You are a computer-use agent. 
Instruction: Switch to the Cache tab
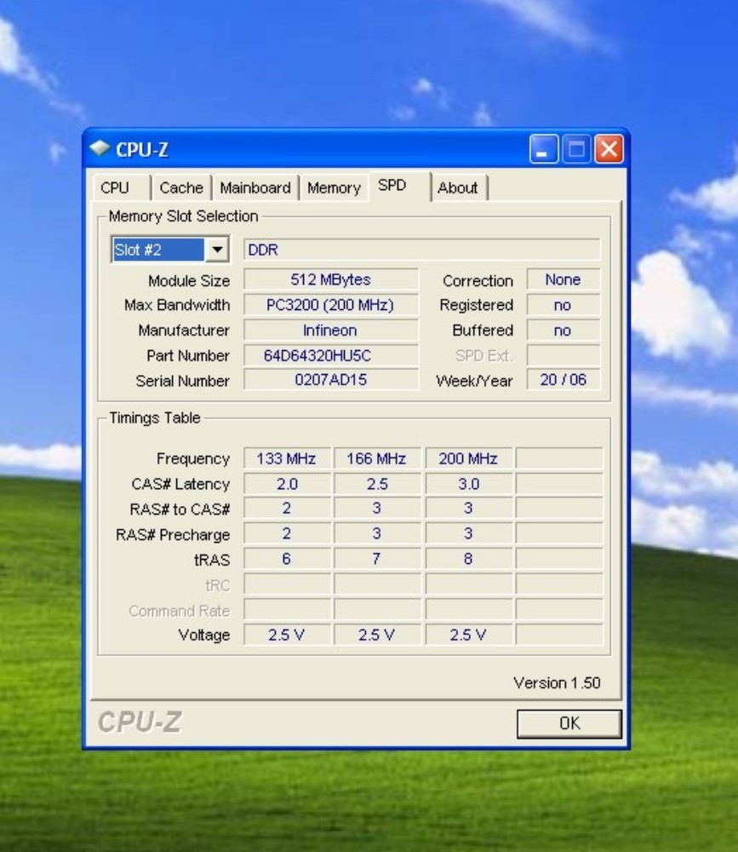181,188
